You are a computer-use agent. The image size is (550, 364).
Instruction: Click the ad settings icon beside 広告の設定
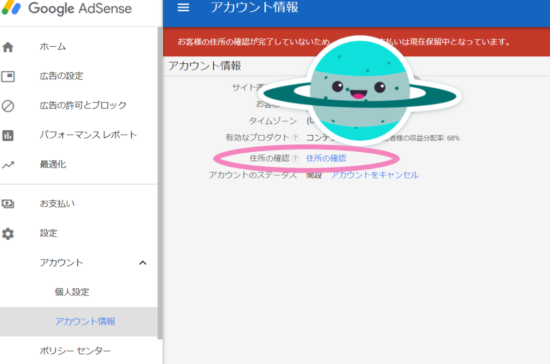8,76
